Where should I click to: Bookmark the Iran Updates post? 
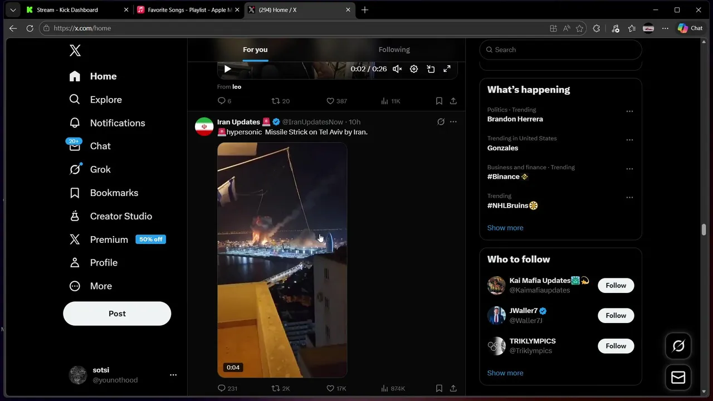[439, 388]
